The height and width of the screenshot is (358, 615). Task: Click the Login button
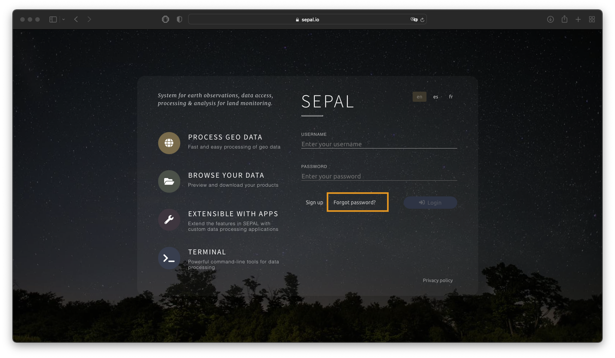(x=430, y=202)
